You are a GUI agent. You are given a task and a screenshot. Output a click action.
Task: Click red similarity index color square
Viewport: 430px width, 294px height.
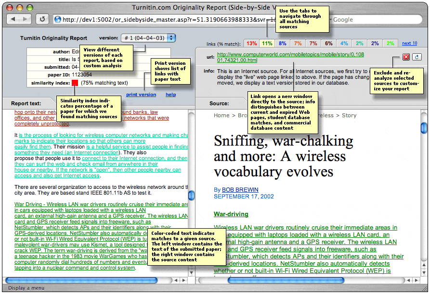point(75,83)
